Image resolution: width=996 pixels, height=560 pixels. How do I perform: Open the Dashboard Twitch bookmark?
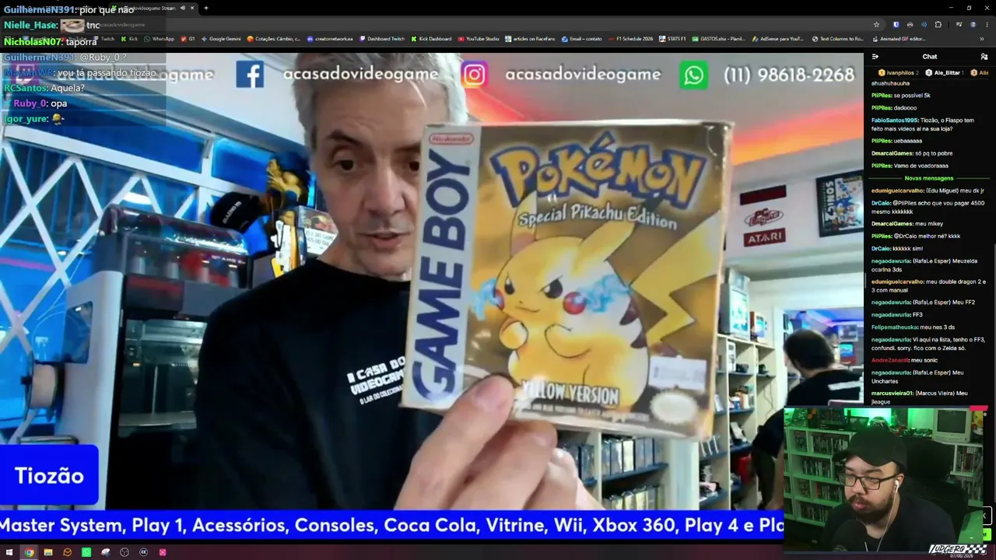pyautogui.click(x=382, y=39)
